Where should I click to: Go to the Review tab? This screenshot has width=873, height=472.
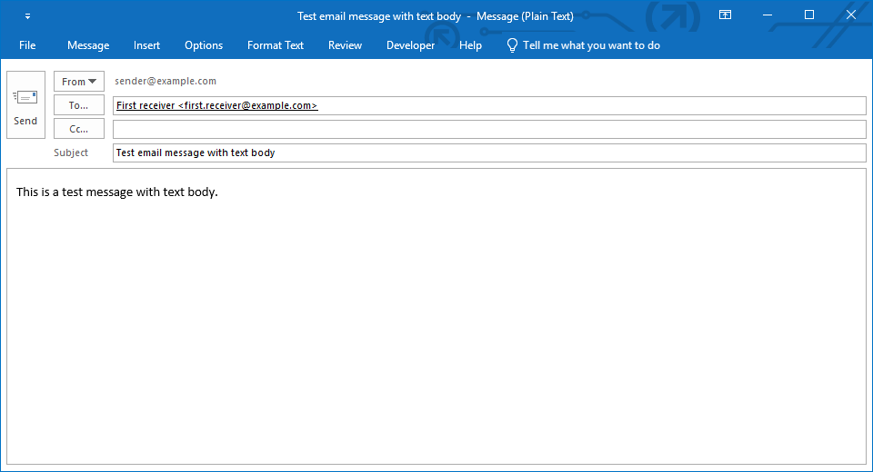coord(345,45)
